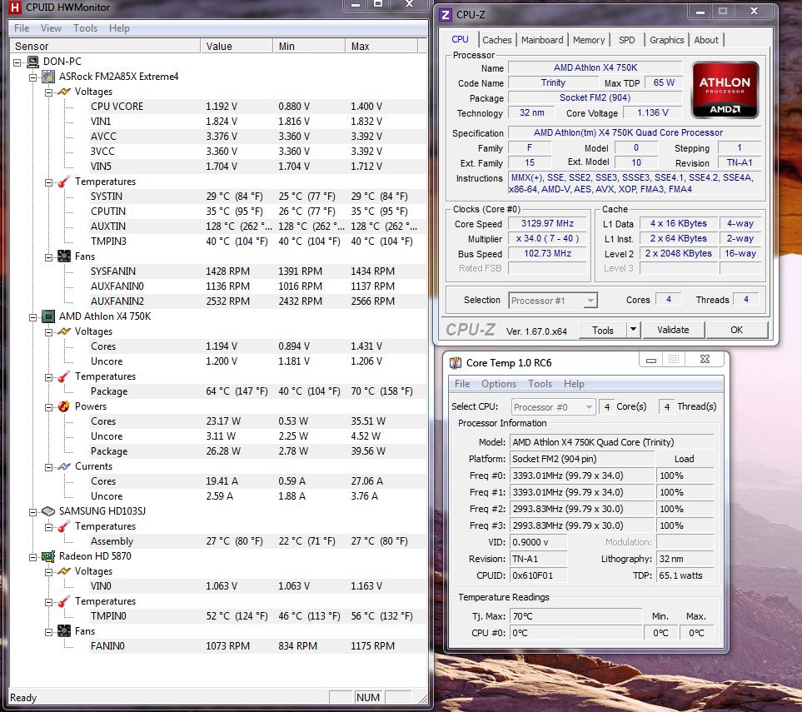Click the AMD Athlon X4 750K chip icon
802x712 pixels.
pos(48,316)
